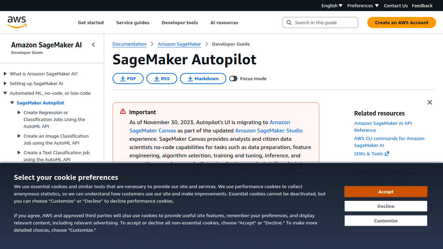Collapse the SageMaker Autopilot tree node
Viewport: 443px width, 249px height.
(x=12, y=103)
